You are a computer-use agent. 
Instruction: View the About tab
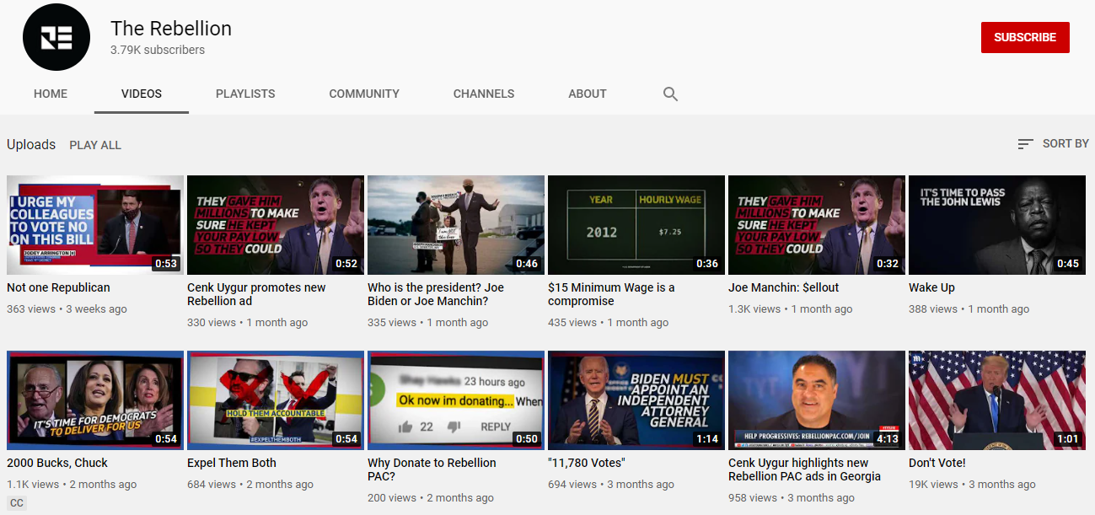[588, 94]
